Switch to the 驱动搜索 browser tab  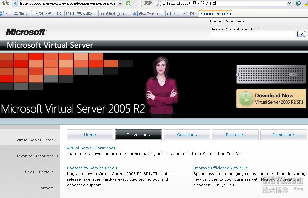pyautogui.click(x=148, y=14)
